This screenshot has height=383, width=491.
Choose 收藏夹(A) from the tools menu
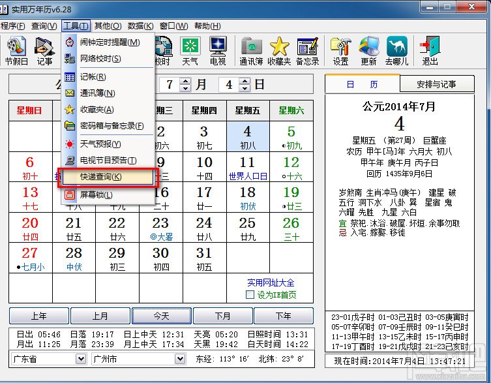pyautogui.click(x=108, y=110)
